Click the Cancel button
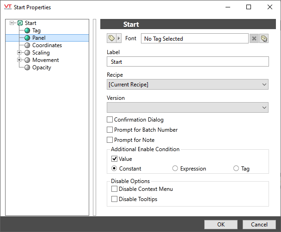The image size is (281, 232). click(x=258, y=224)
